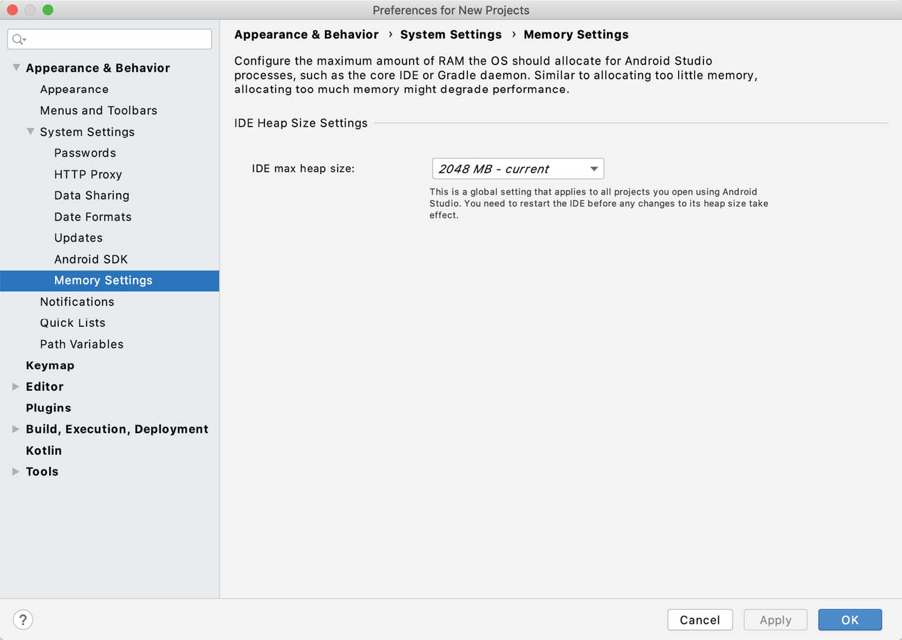Click the green zoom window button
The width and height of the screenshot is (902, 640).
[x=48, y=10]
